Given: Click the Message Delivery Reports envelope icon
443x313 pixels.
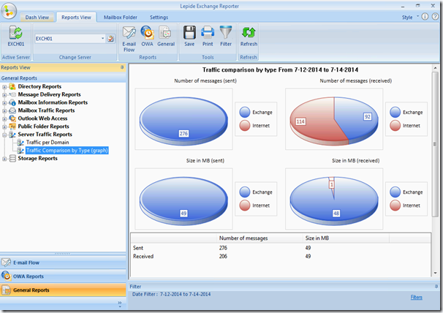Looking at the screenshot, I should pos(12,94).
